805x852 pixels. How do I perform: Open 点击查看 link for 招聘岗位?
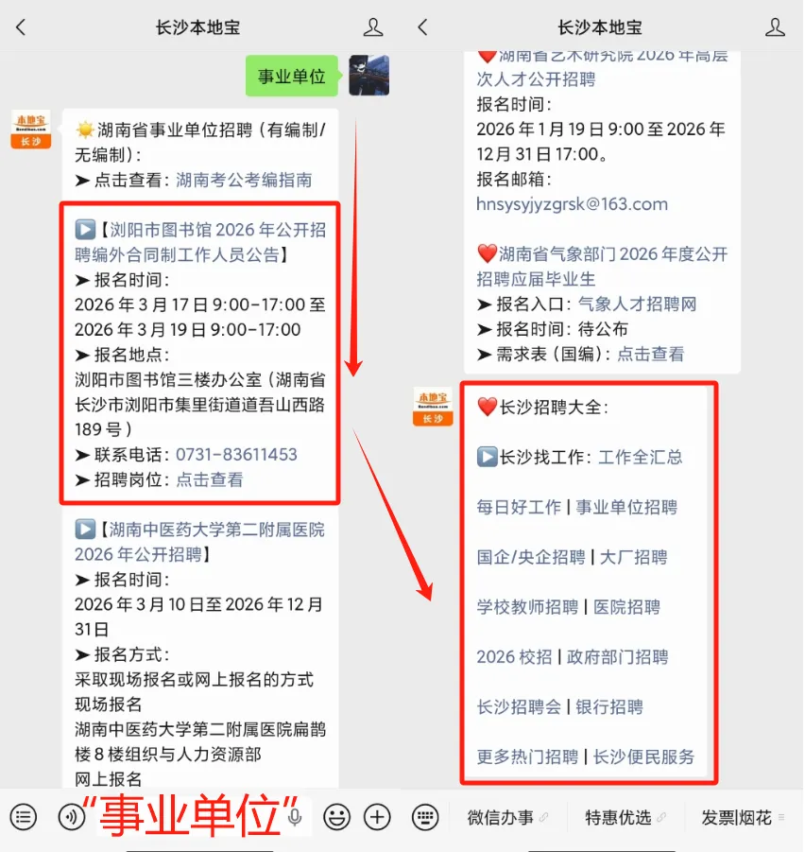point(210,479)
